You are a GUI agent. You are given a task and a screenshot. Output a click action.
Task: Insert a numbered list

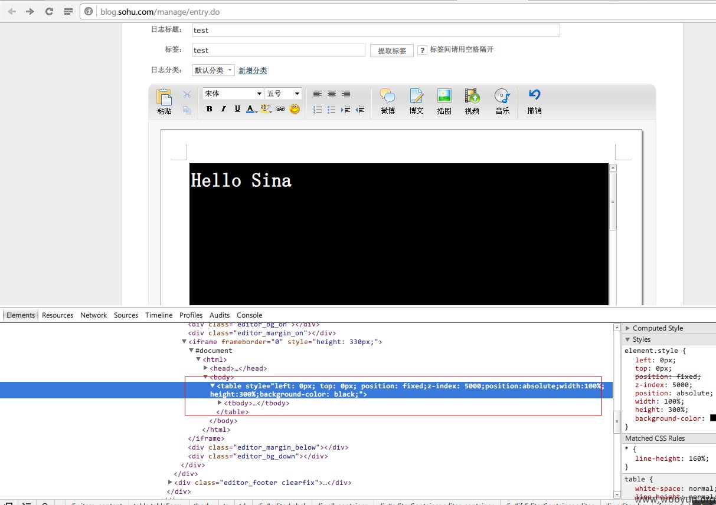pos(318,110)
